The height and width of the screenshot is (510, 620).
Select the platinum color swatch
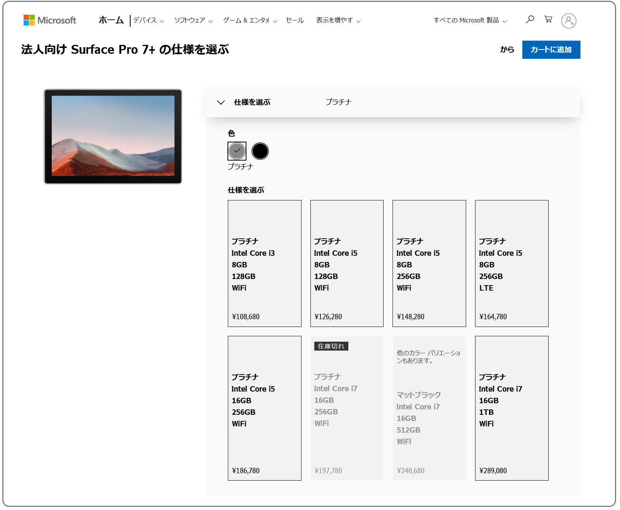pos(237,151)
